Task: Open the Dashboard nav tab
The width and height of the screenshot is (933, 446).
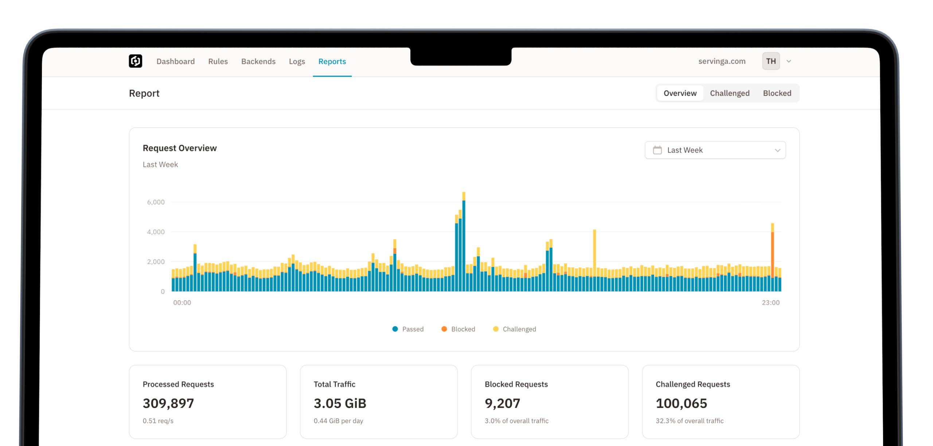Action: click(x=175, y=61)
